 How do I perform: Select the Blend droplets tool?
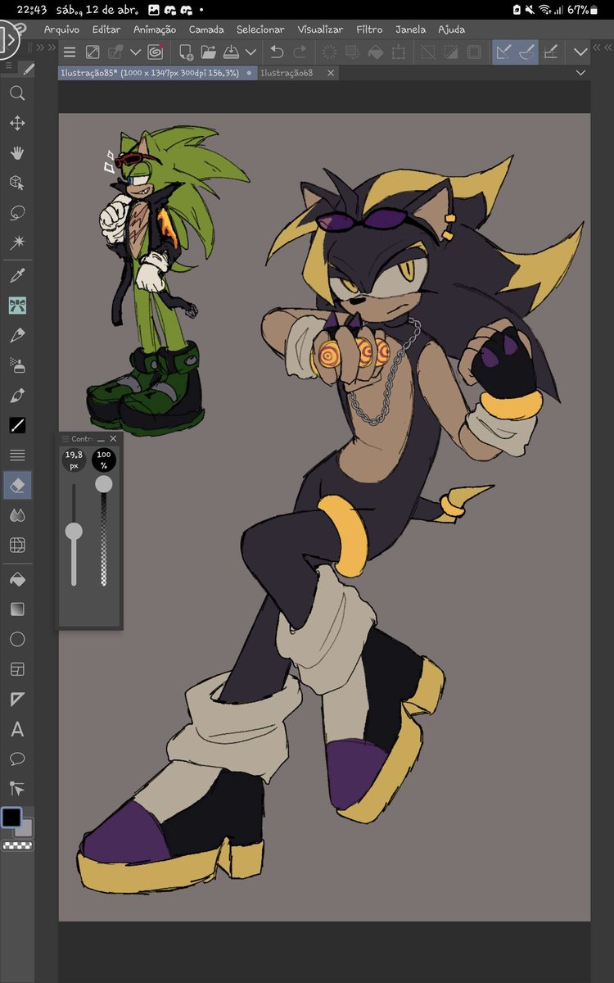16,515
